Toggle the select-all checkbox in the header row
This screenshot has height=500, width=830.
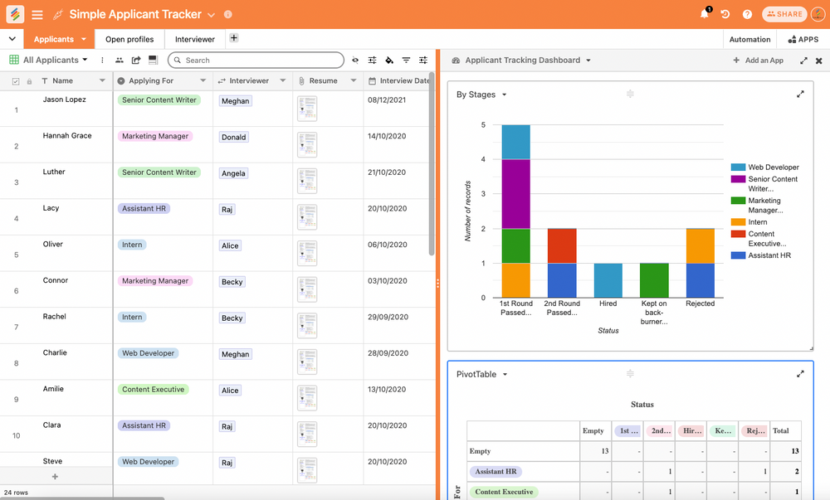[x=15, y=80]
